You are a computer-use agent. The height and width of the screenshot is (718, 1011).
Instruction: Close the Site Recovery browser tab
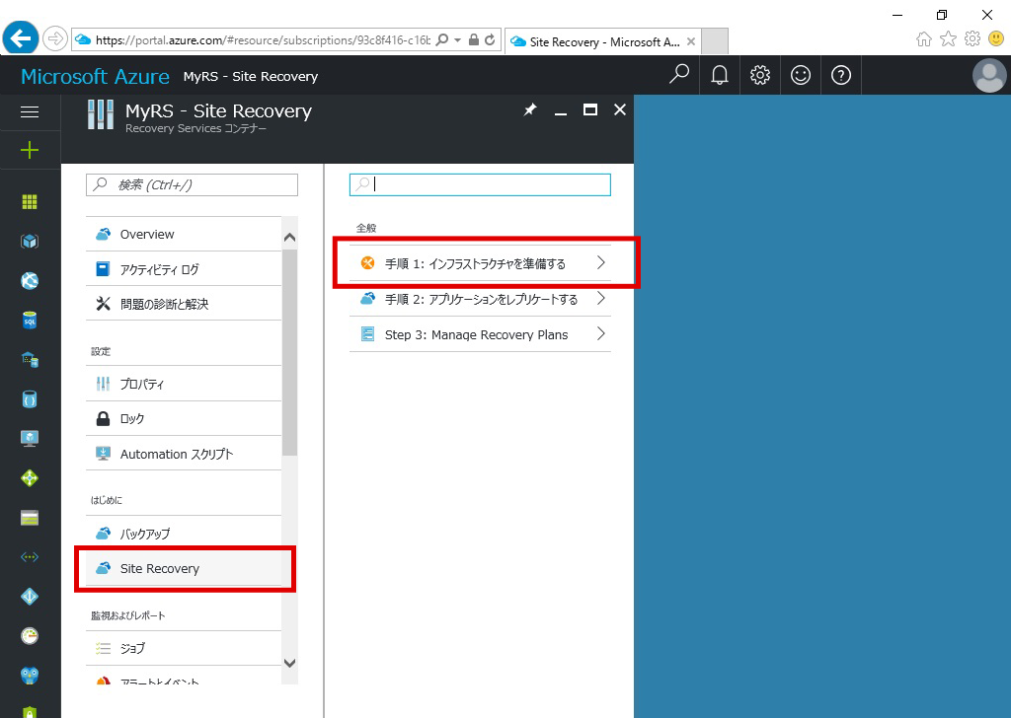691,41
